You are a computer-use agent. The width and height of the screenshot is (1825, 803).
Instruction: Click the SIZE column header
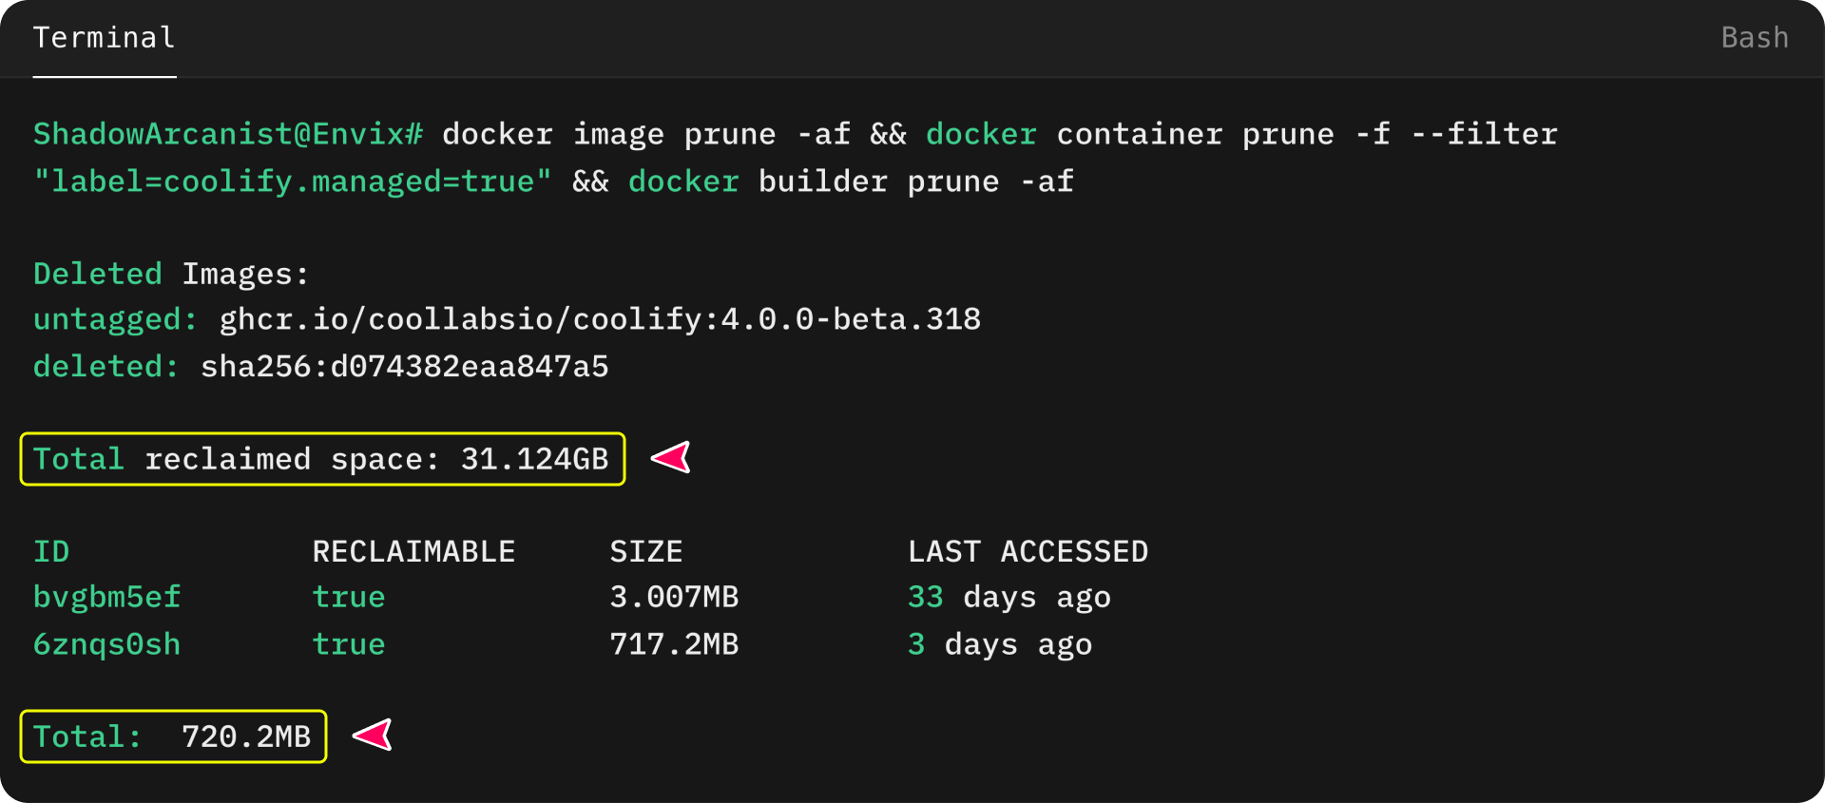pyautogui.click(x=646, y=552)
